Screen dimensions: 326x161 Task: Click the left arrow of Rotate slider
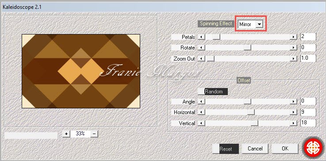click(x=201, y=48)
